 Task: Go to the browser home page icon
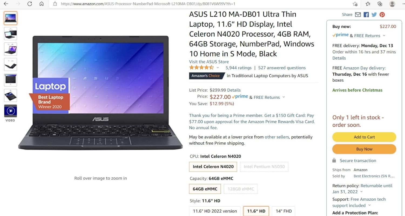pos(42,4)
